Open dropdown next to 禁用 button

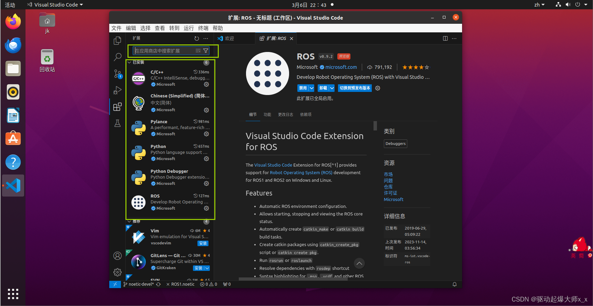coord(311,88)
